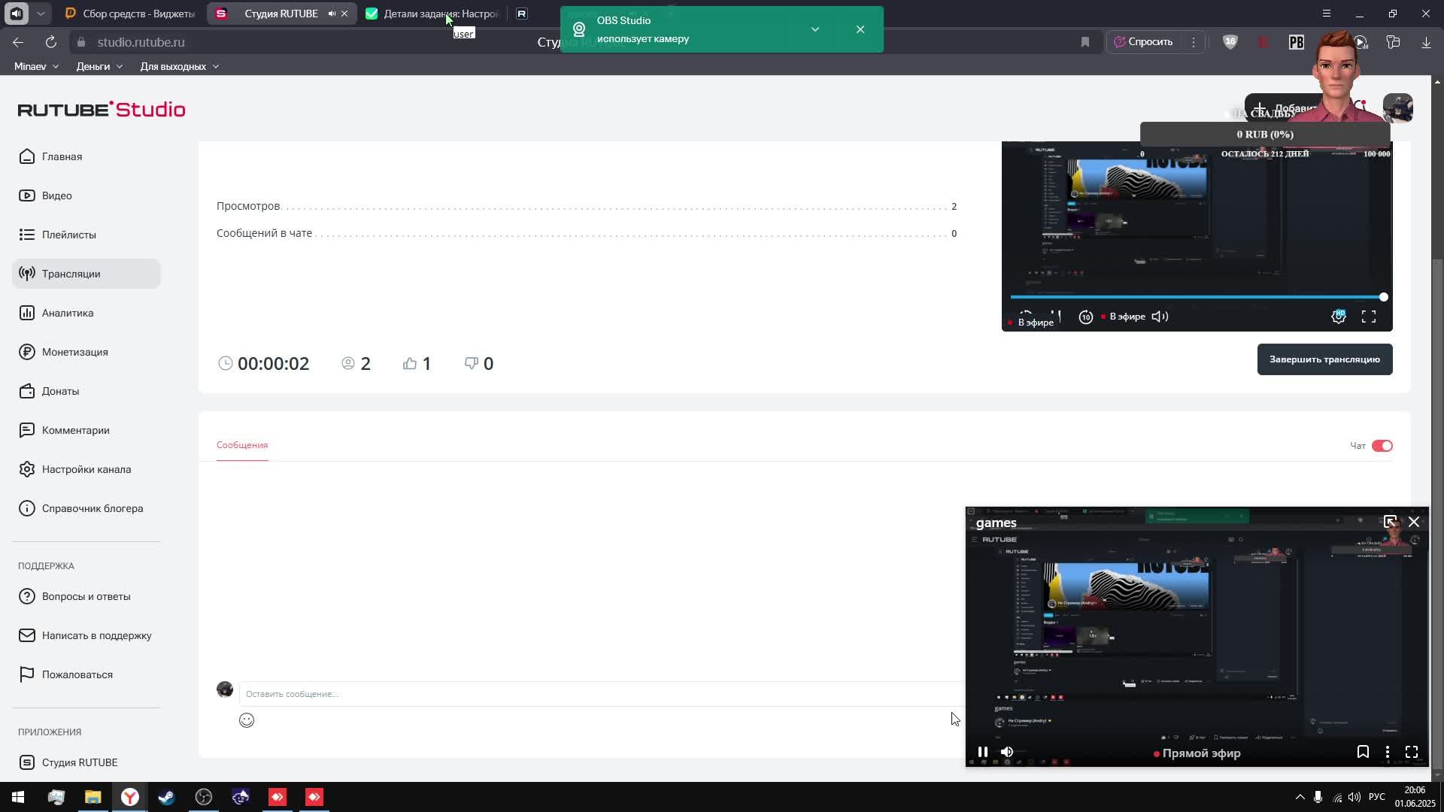Open browser main menu
1444x812 pixels.
pos(1327,14)
